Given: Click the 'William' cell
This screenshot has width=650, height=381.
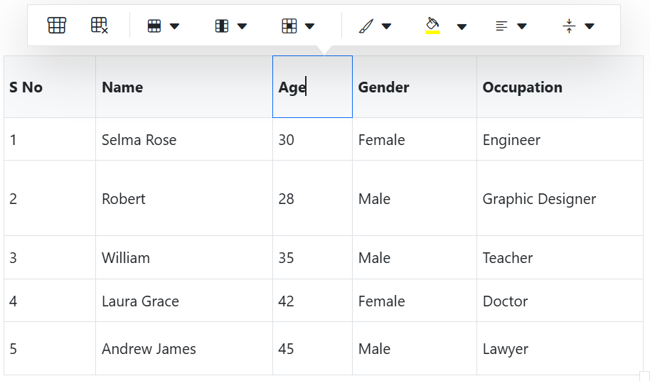Looking at the screenshot, I should point(184,257).
